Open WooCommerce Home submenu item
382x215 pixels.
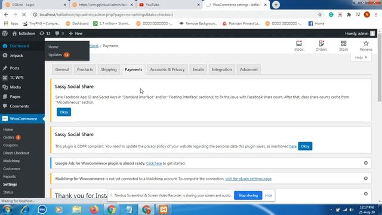point(8,130)
